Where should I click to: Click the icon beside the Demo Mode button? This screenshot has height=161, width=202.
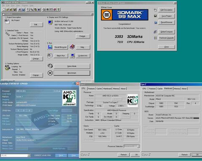[50, 66]
